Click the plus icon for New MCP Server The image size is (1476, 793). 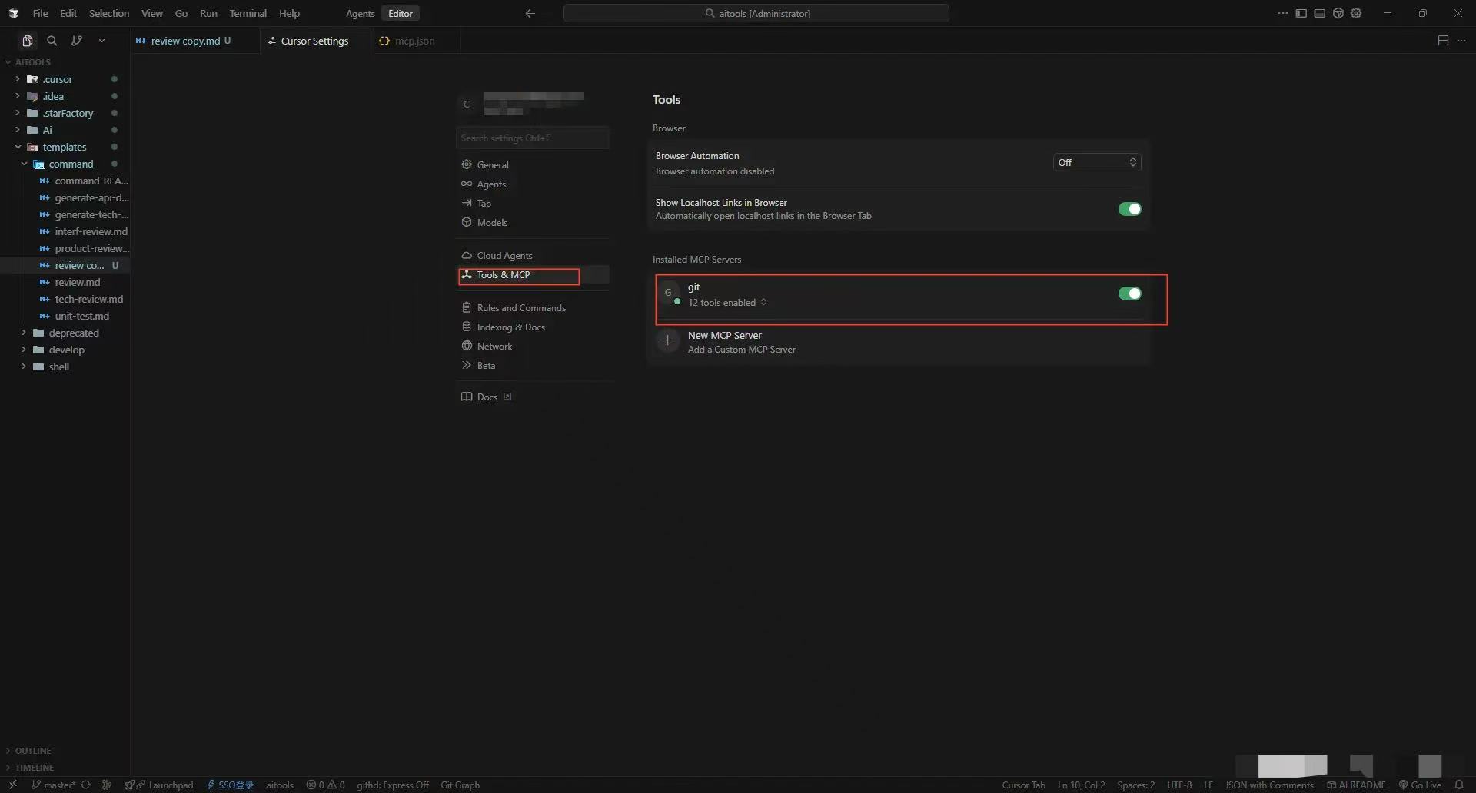pyautogui.click(x=668, y=340)
